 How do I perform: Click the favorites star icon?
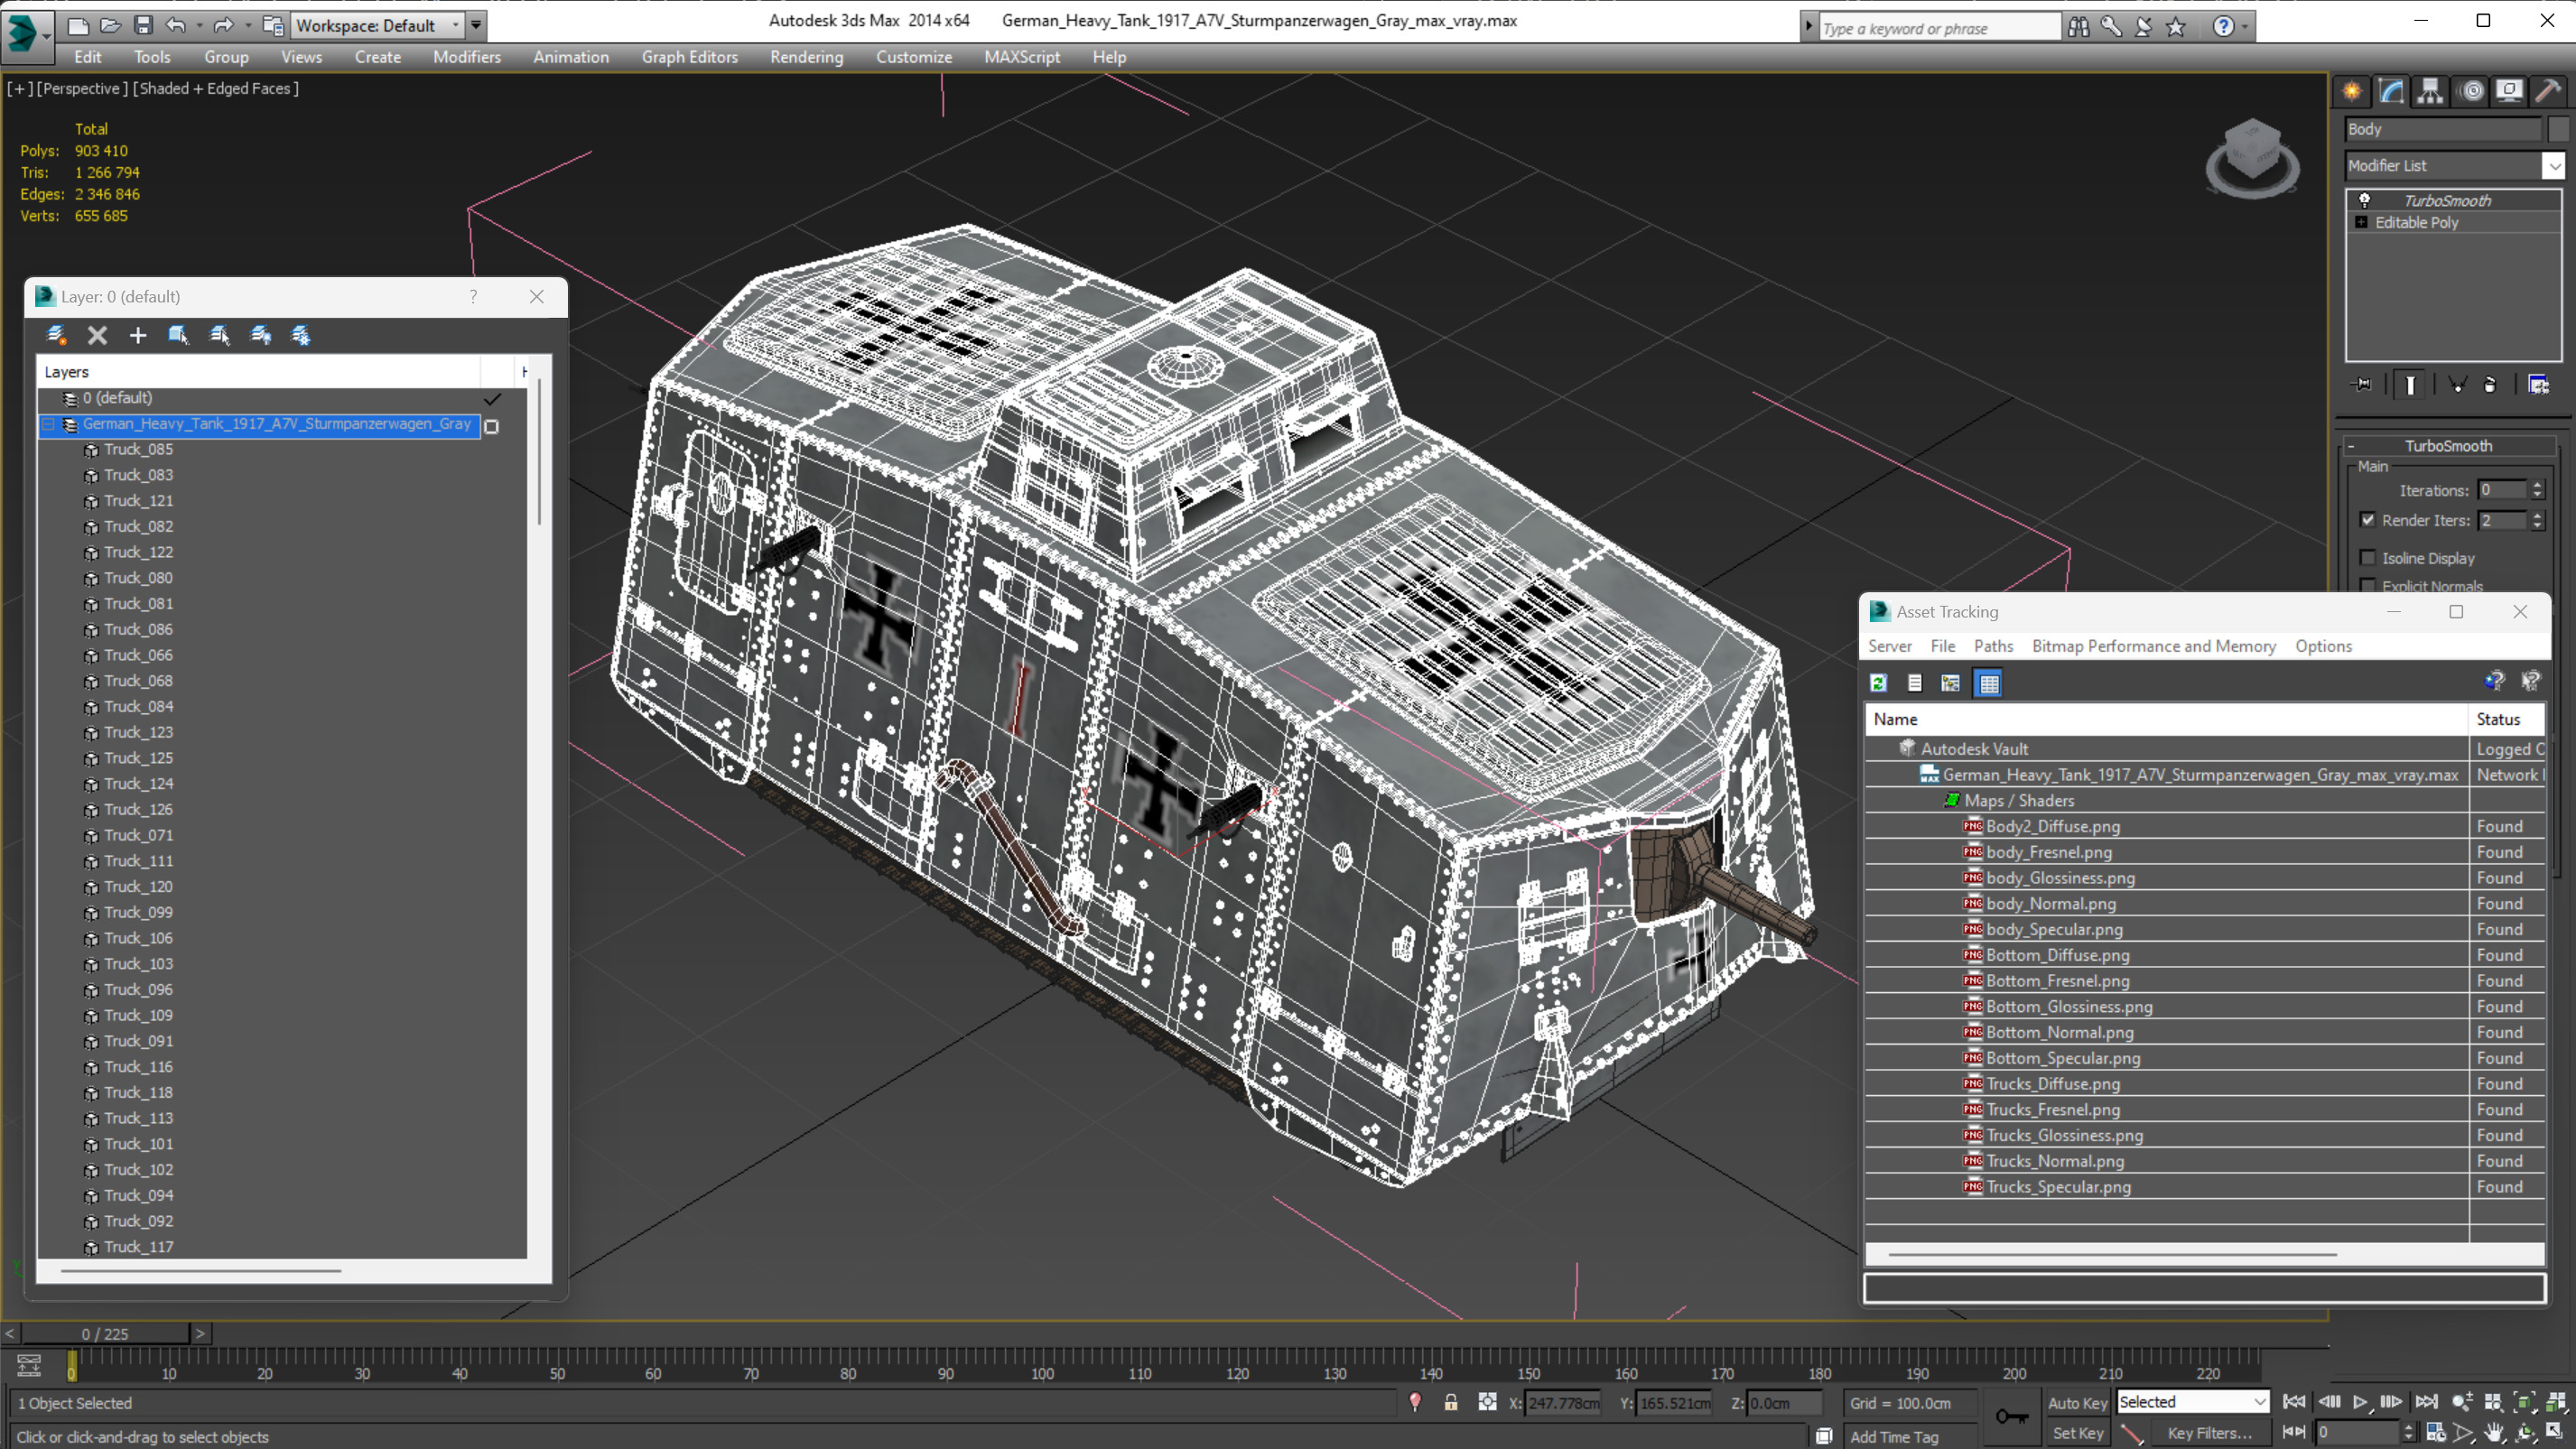tap(2176, 26)
